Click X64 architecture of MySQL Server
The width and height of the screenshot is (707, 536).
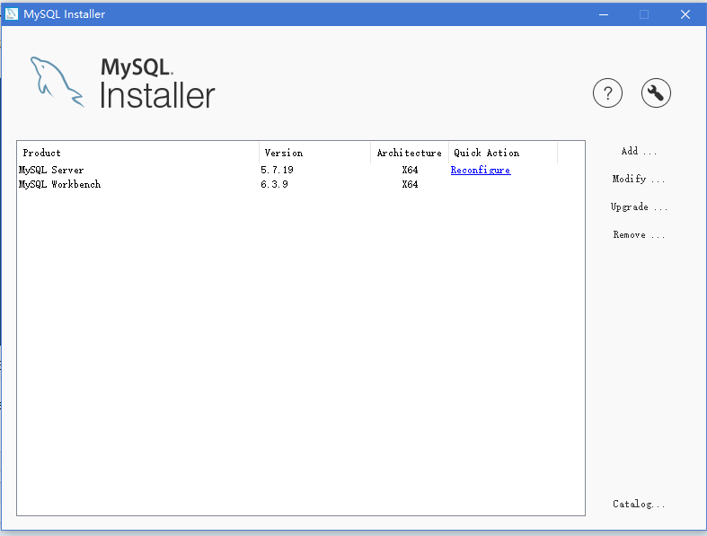pos(410,170)
